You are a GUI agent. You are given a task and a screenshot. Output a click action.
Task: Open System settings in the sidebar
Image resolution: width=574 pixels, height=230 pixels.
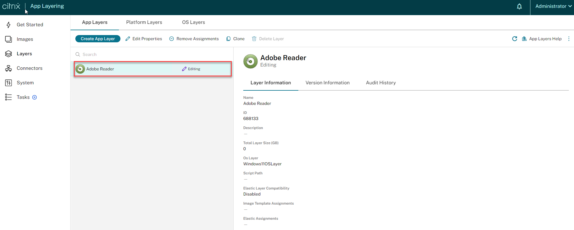[25, 83]
